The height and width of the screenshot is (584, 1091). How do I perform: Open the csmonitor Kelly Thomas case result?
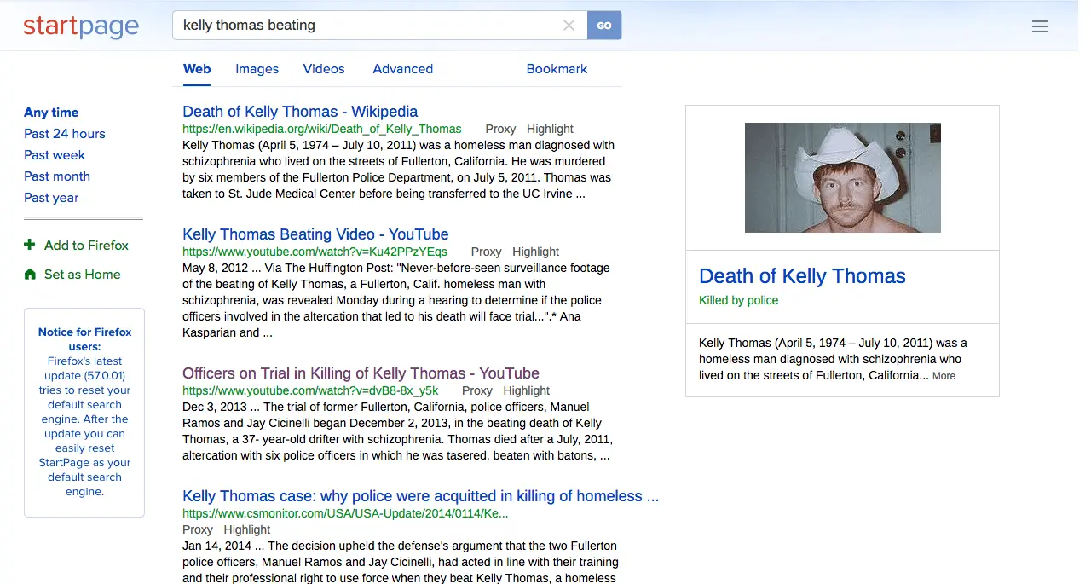[420, 496]
